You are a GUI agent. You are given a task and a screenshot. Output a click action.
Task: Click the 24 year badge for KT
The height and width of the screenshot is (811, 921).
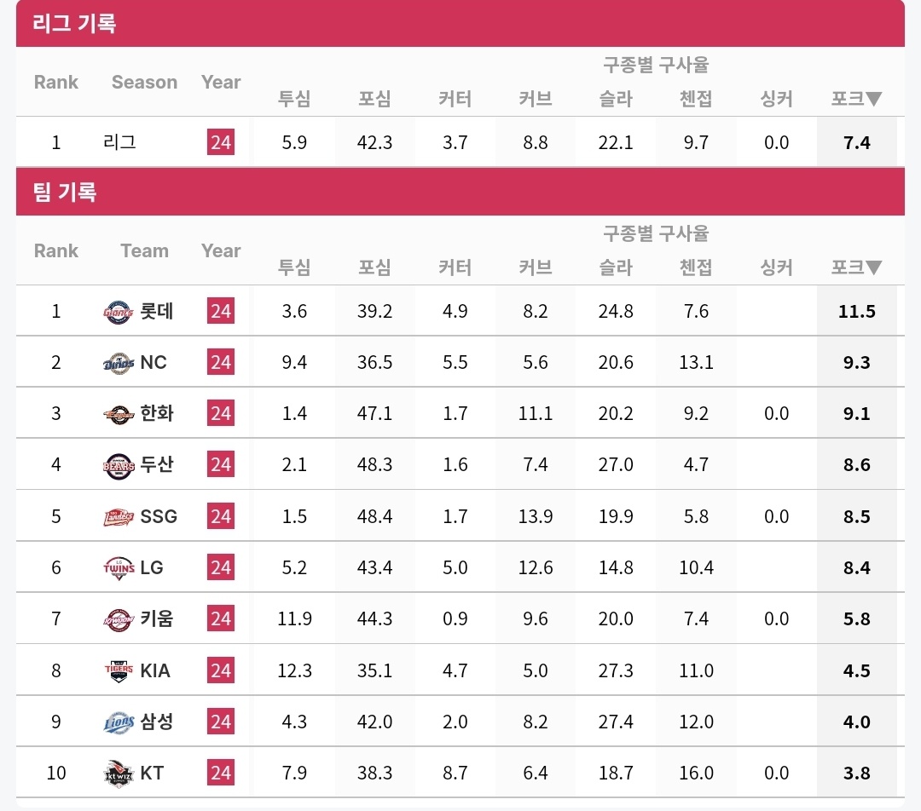pos(221,774)
